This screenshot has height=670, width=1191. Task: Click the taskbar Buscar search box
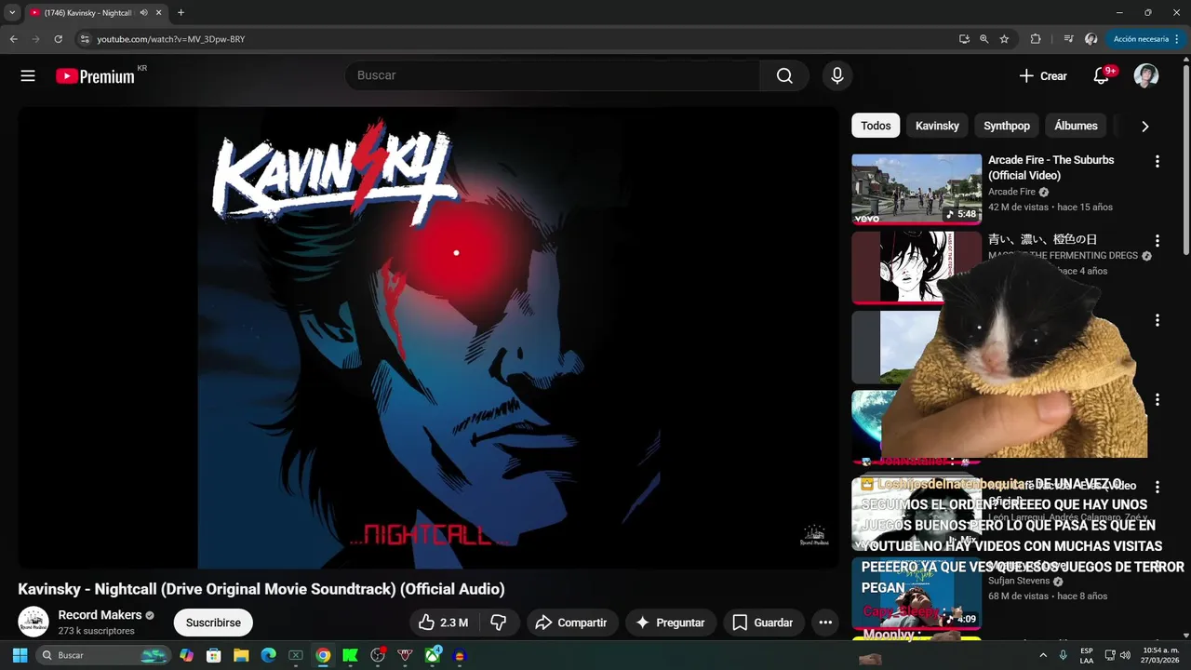[104, 655]
